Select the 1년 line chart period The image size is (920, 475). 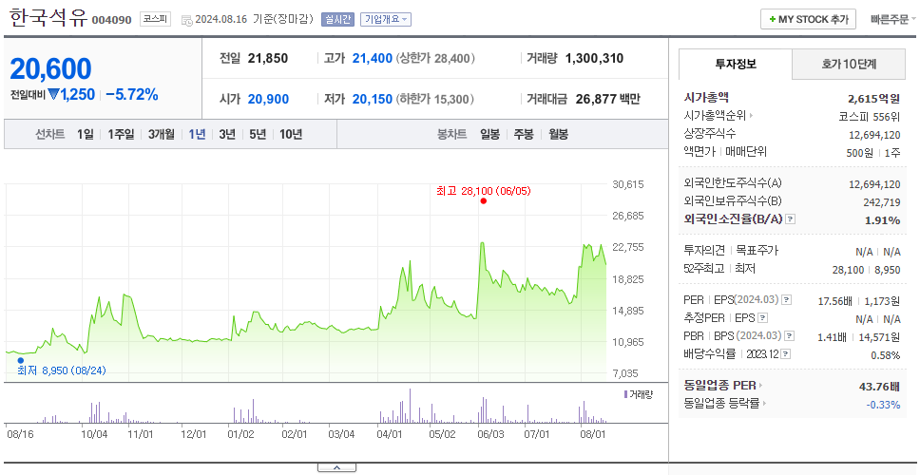click(197, 134)
